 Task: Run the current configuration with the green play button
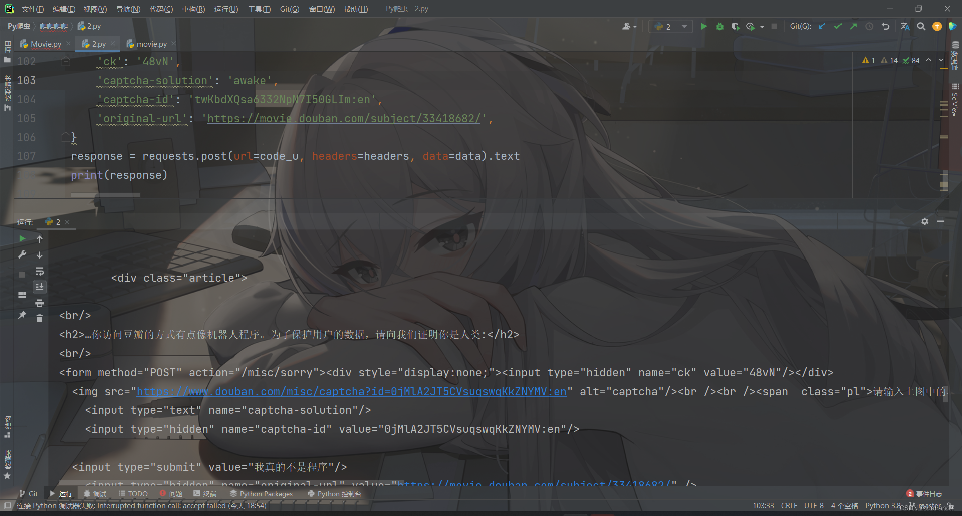[703, 26]
